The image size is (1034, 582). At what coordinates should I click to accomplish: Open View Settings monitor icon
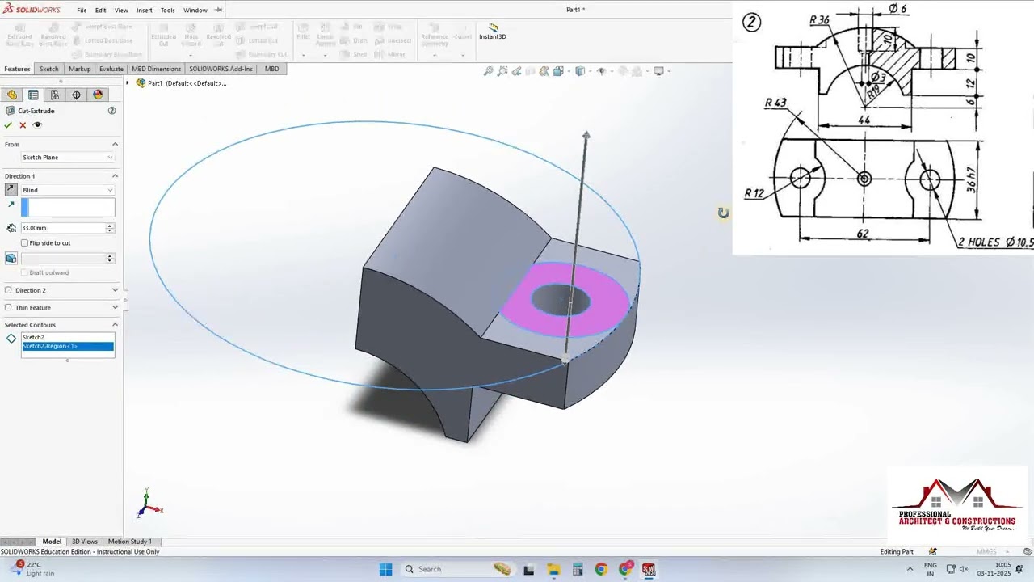pyautogui.click(x=658, y=71)
